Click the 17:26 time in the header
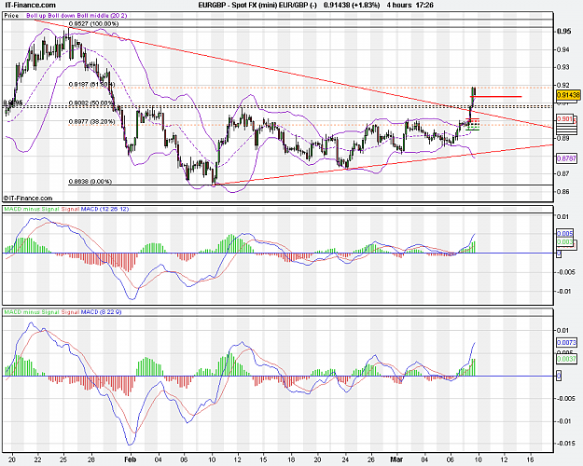This screenshot has height=466, width=583. tap(425, 6)
